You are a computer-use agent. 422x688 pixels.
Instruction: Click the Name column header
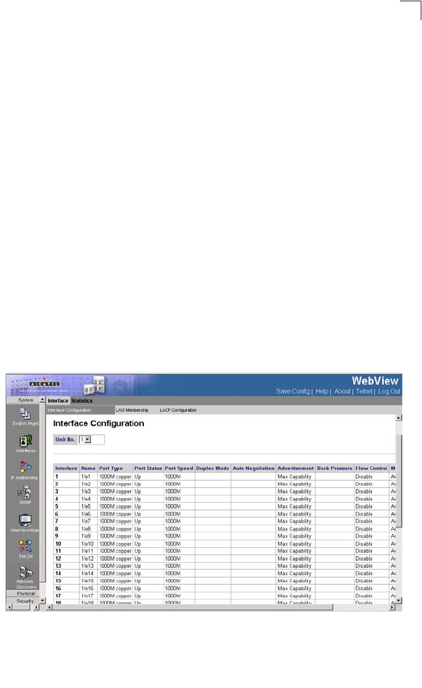pyautogui.click(x=88, y=468)
